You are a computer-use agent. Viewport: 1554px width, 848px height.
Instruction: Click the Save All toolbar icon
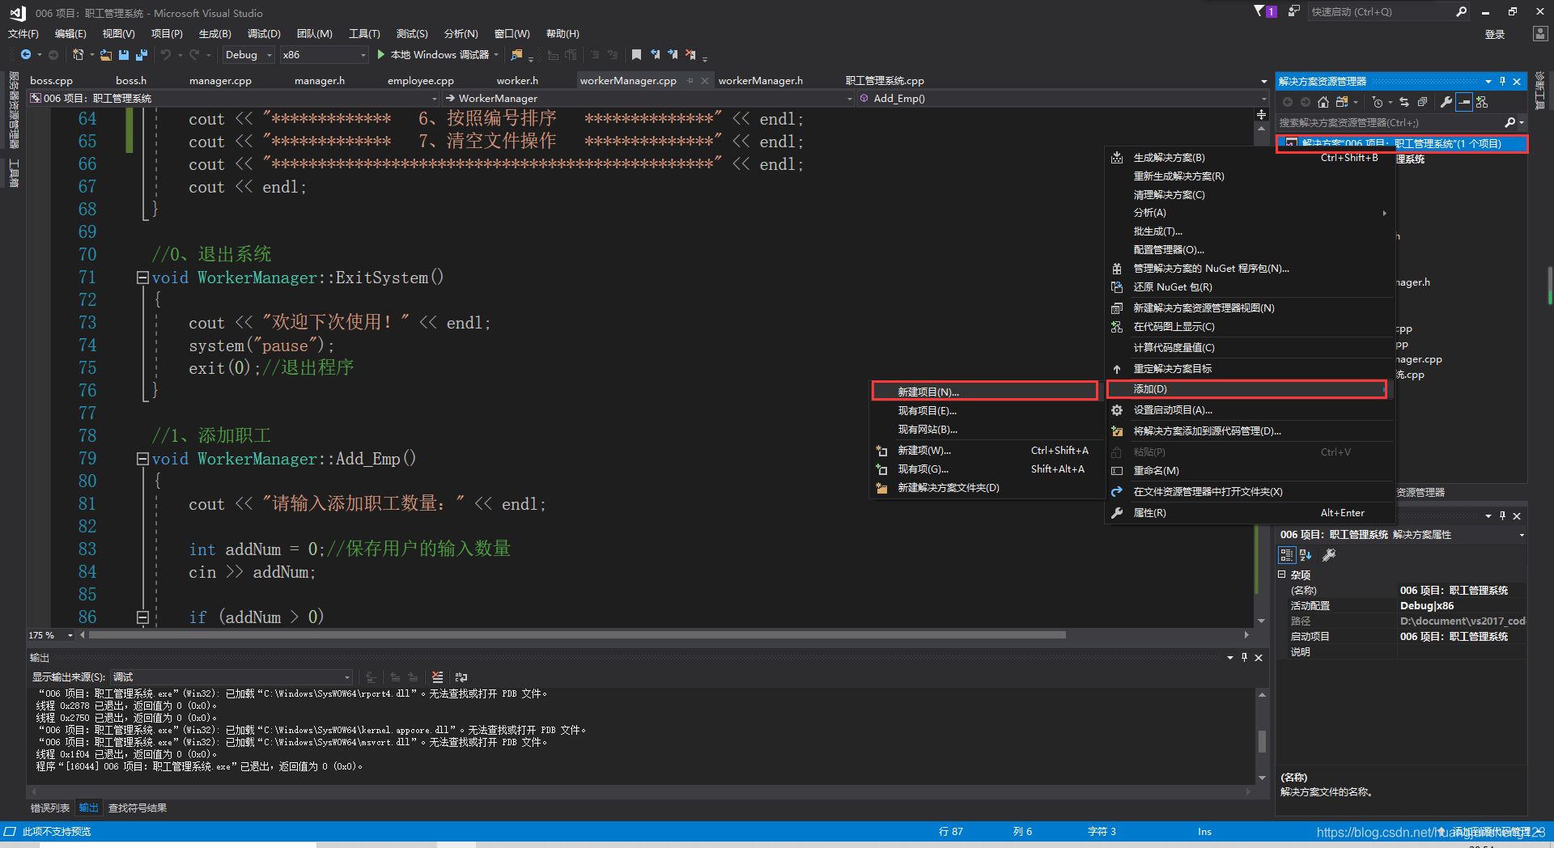pyautogui.click(x=142, y=55)
